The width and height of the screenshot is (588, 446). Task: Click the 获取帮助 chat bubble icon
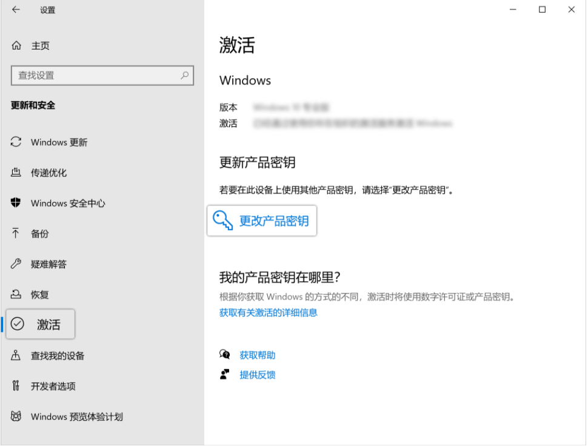coord(225,354)
